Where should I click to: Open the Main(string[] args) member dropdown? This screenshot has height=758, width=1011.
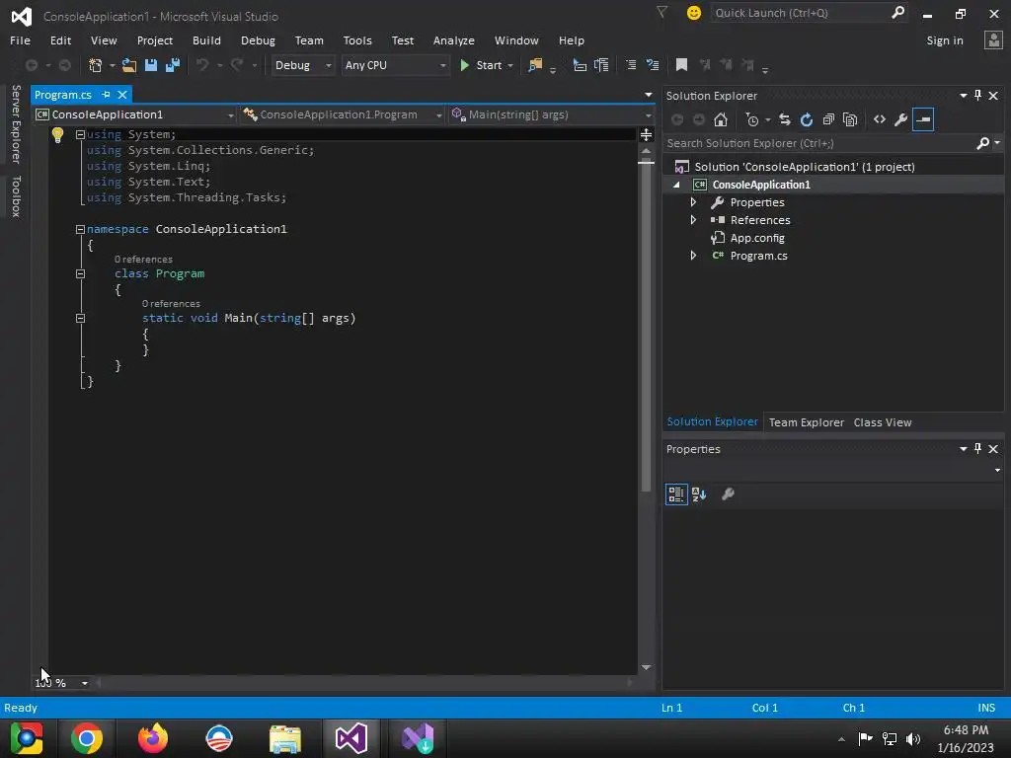551,114
